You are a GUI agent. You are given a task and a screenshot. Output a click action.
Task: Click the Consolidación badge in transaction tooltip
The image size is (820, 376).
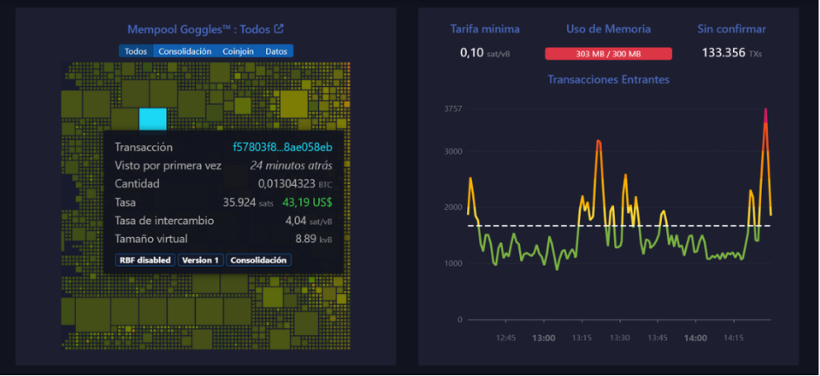pyautogui.click(x=260, y=260)
